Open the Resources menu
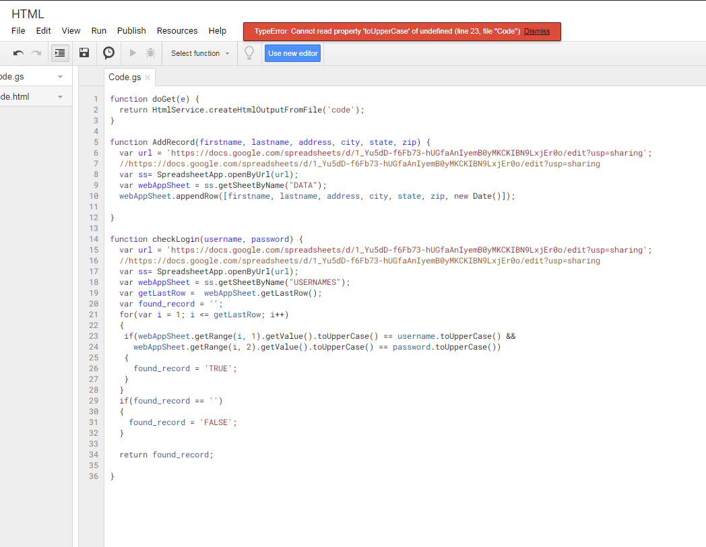The image size is (706, 547). click(x=177, y=31)
